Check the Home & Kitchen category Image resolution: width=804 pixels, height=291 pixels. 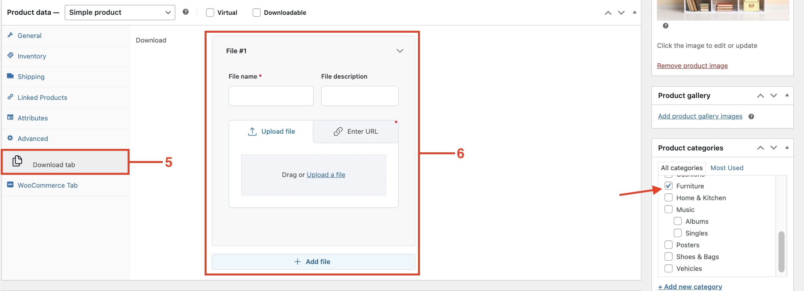pos(668,198)
